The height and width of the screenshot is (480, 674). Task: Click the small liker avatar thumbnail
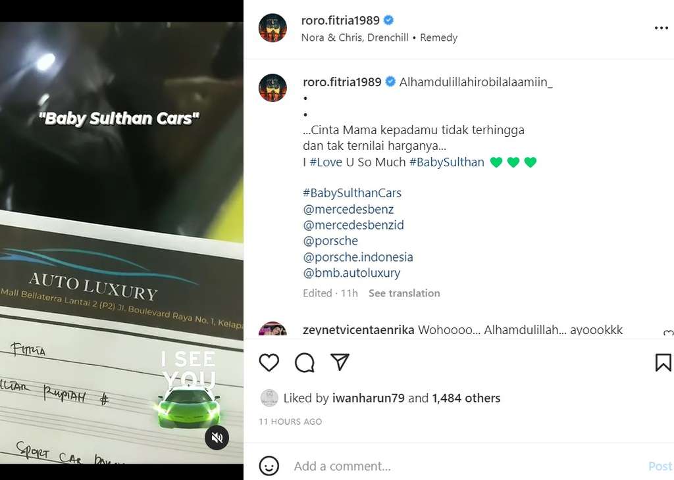(269, 398)
